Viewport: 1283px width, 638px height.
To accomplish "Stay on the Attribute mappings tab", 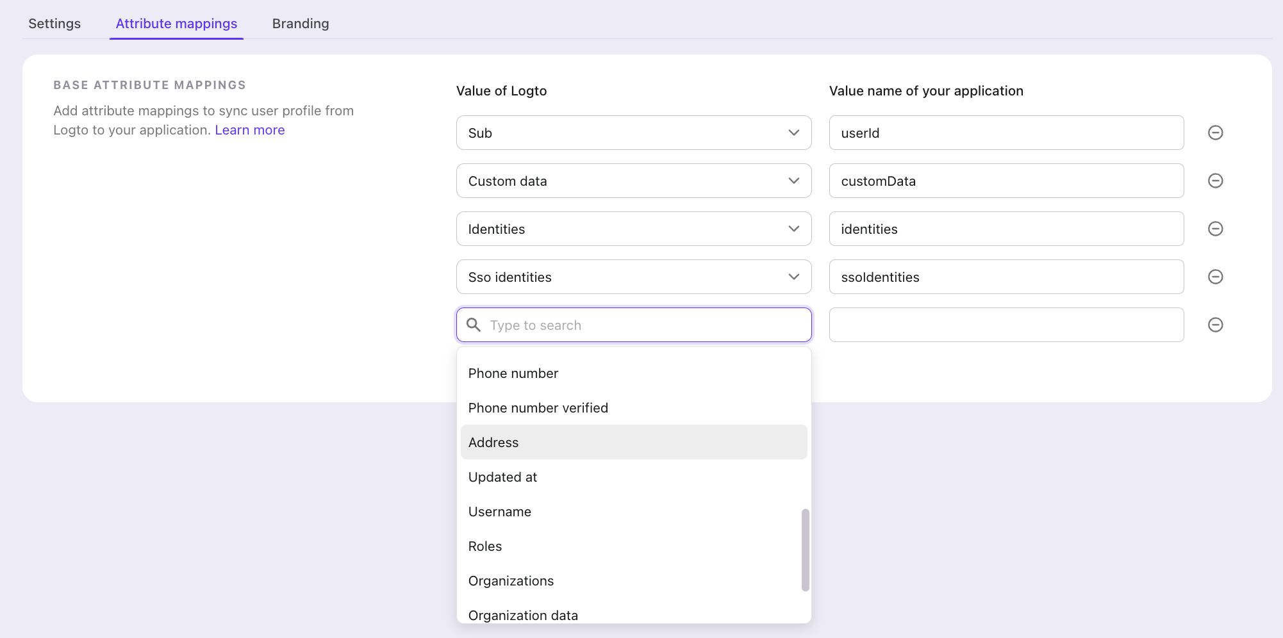I will [x=176, y=23].
